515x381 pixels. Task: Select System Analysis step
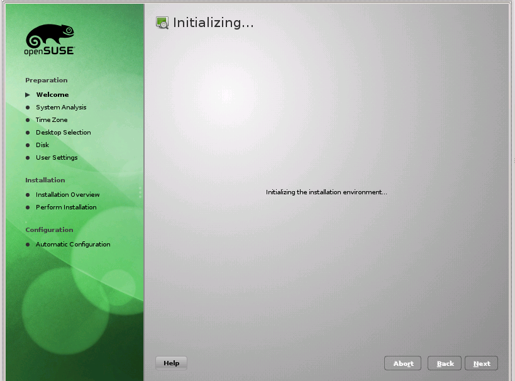[x=61, y=108]
